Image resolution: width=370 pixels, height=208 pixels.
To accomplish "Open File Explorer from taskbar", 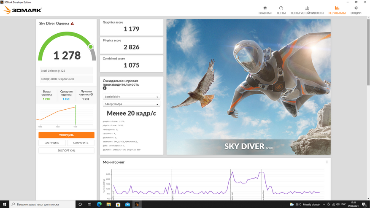I will [x=108, y=204].
